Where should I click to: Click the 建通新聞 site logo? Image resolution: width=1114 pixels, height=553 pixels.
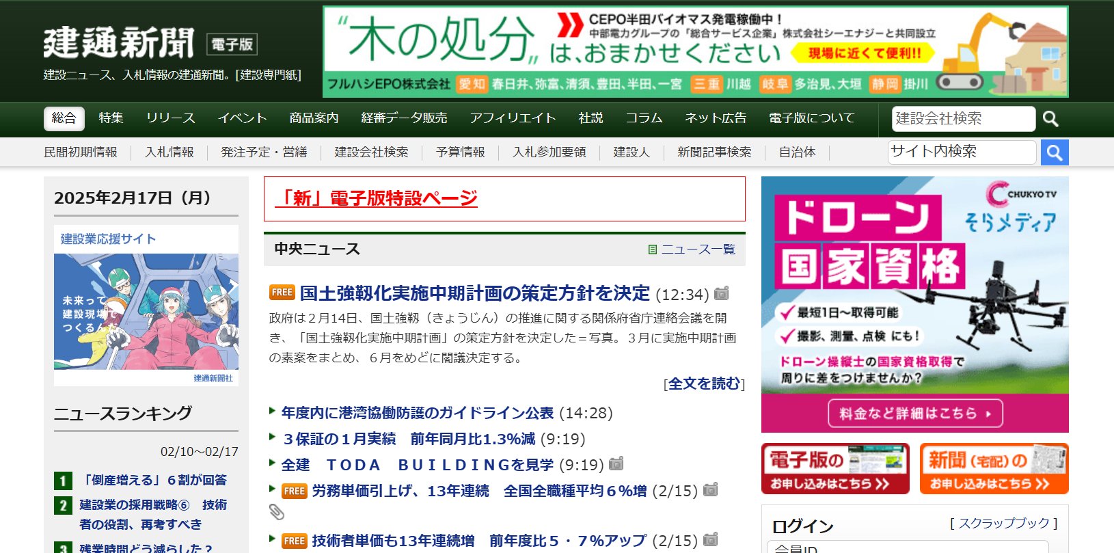(119, 43)
